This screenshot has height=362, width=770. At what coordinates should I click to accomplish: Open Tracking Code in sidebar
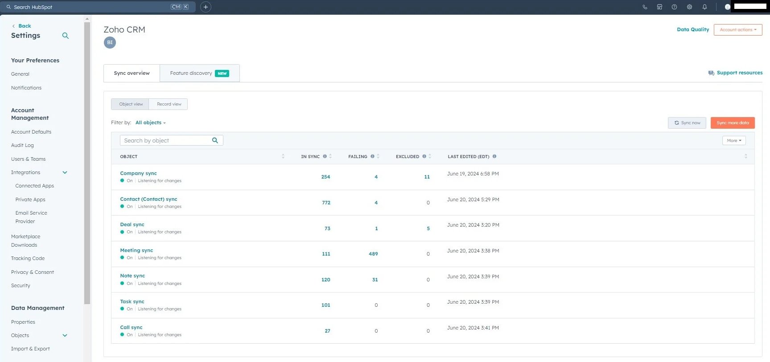[x=28, y=259]
